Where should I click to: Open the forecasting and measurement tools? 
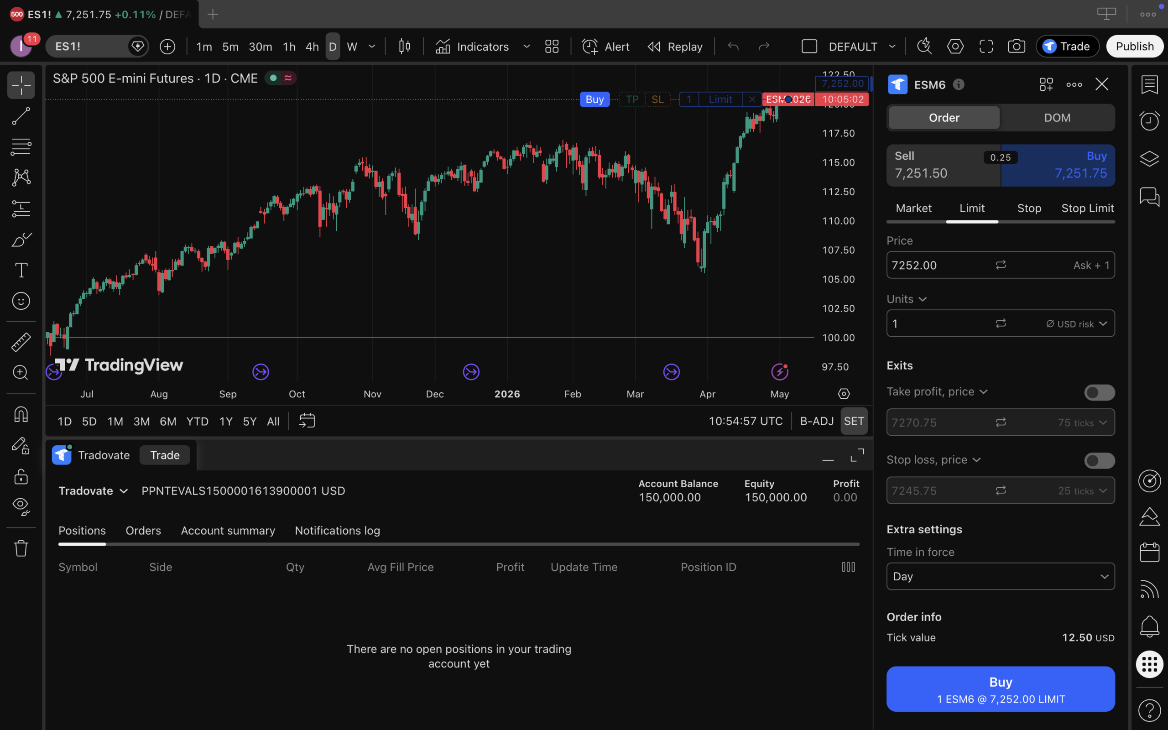[21, 209]
